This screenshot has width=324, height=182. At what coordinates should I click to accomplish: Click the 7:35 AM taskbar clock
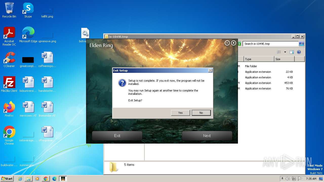click(311, 179)
